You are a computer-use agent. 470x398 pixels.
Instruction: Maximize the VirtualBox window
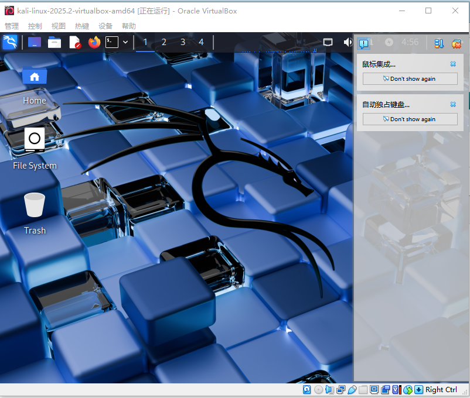tap(428, 11)
